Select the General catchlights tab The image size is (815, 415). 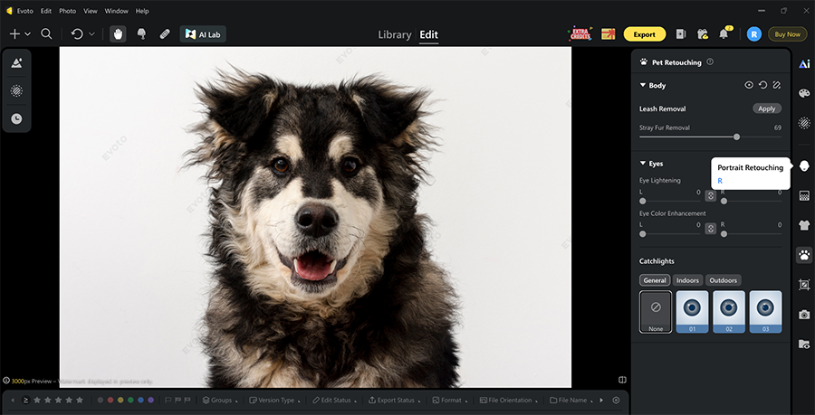[655, 280]
